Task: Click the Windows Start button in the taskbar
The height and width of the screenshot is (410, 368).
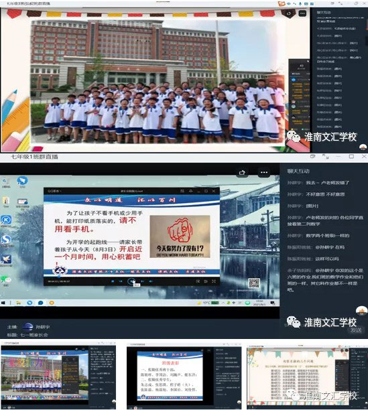Action: pyautogui.click(x=3, y=303)
